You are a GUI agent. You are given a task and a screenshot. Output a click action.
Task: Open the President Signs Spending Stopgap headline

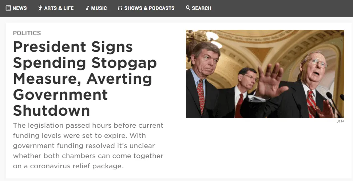coord(85,78)
